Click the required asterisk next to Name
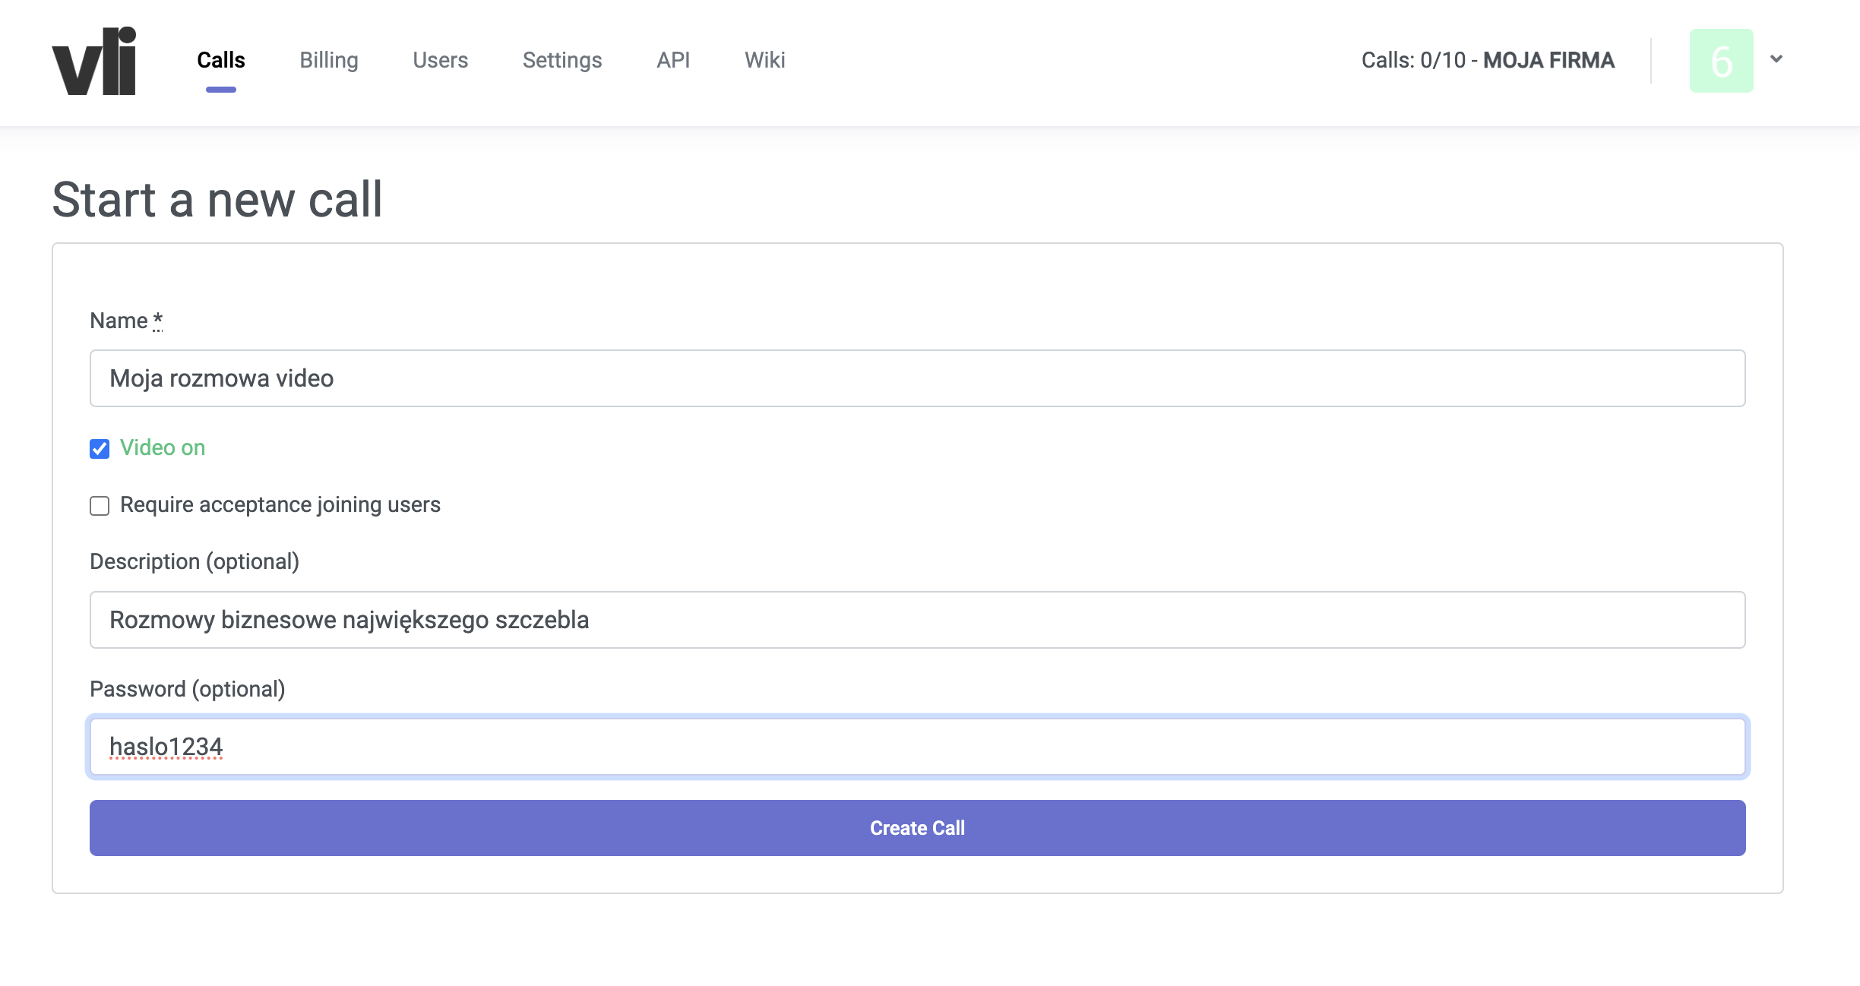Image resolution: width=1860 pixels, height=986 pixels. [x=157, y=320]
